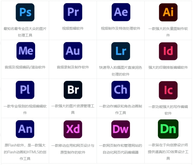Click text '快速导入拍摄图片直接润色处理的软件'
This screenshot has width=194, height=165.
click(121, 71)
